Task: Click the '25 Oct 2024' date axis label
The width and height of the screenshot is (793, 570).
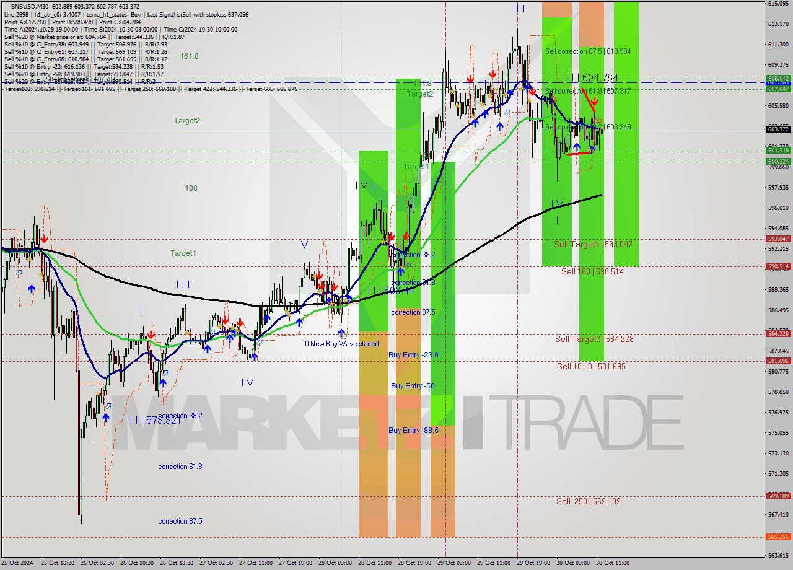Action: [16, 563]
